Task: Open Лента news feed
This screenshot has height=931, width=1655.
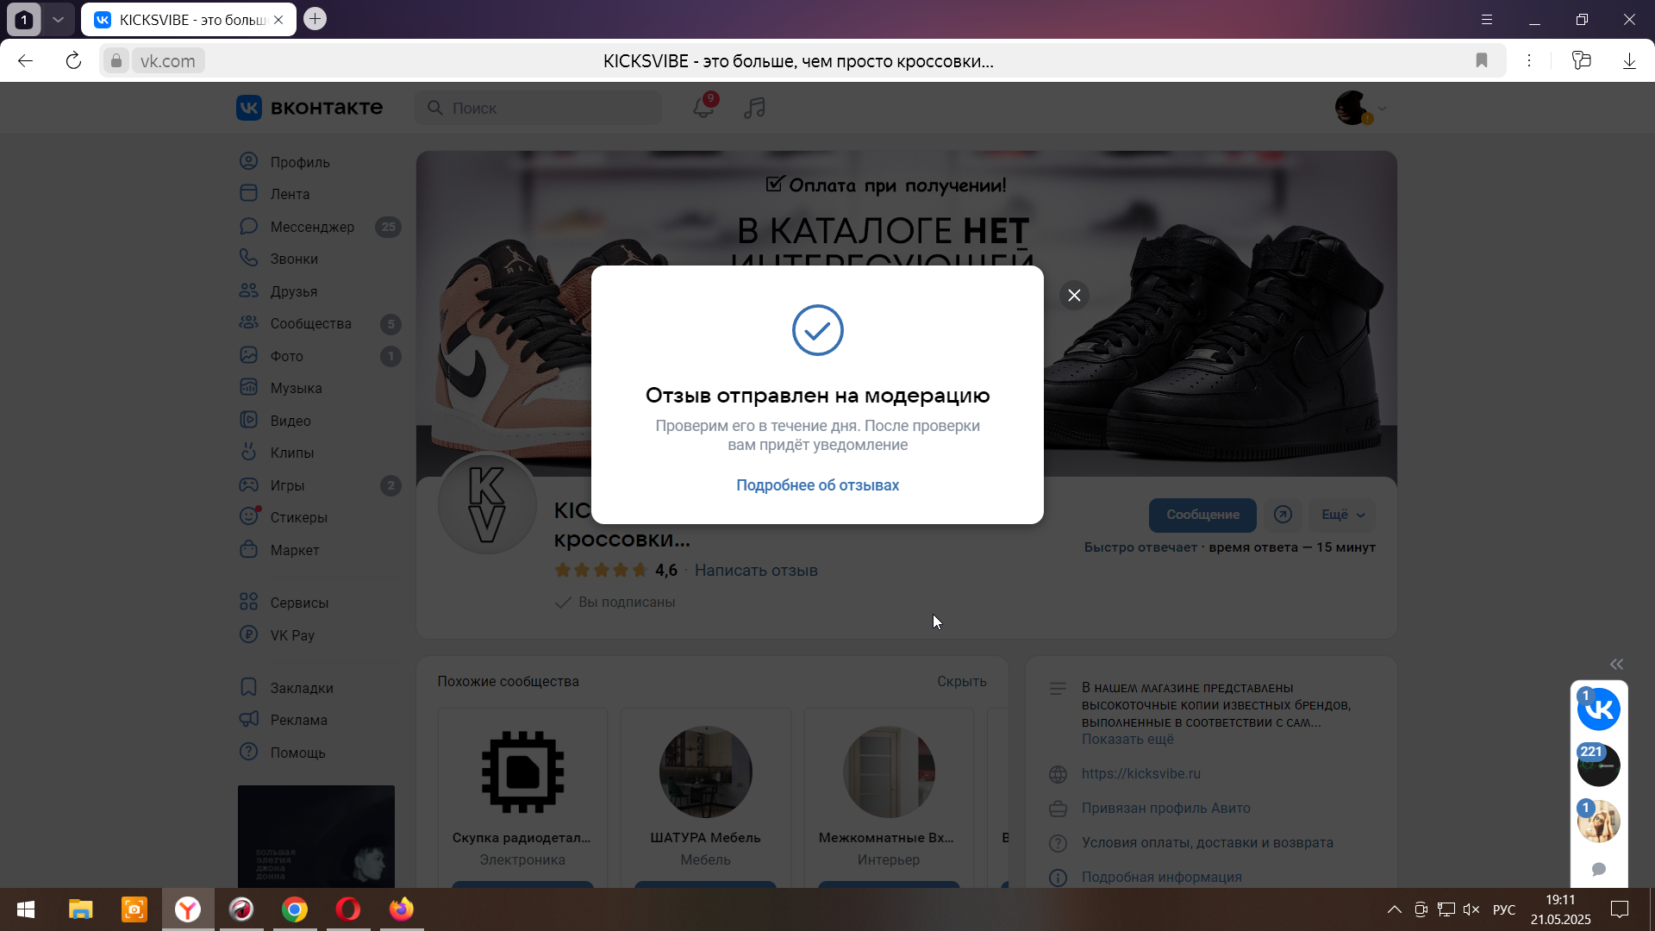Action: 290,194
